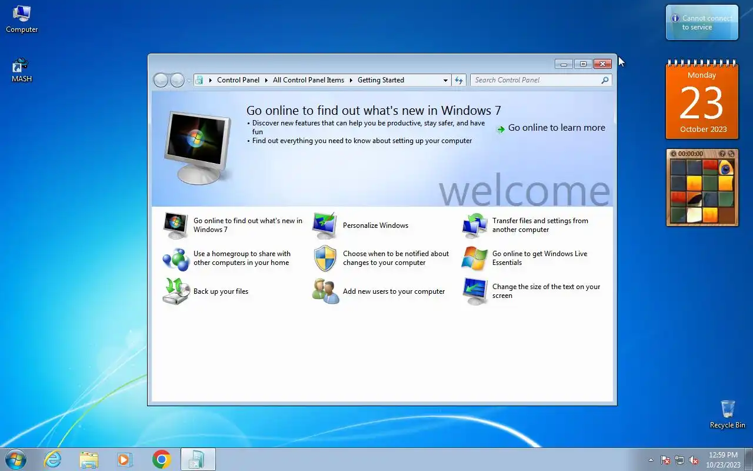Image resolution: width=753 pixels, height=471 pixels.
Task: Select 'Personalize Windows' text label
Action: point(375,225)
